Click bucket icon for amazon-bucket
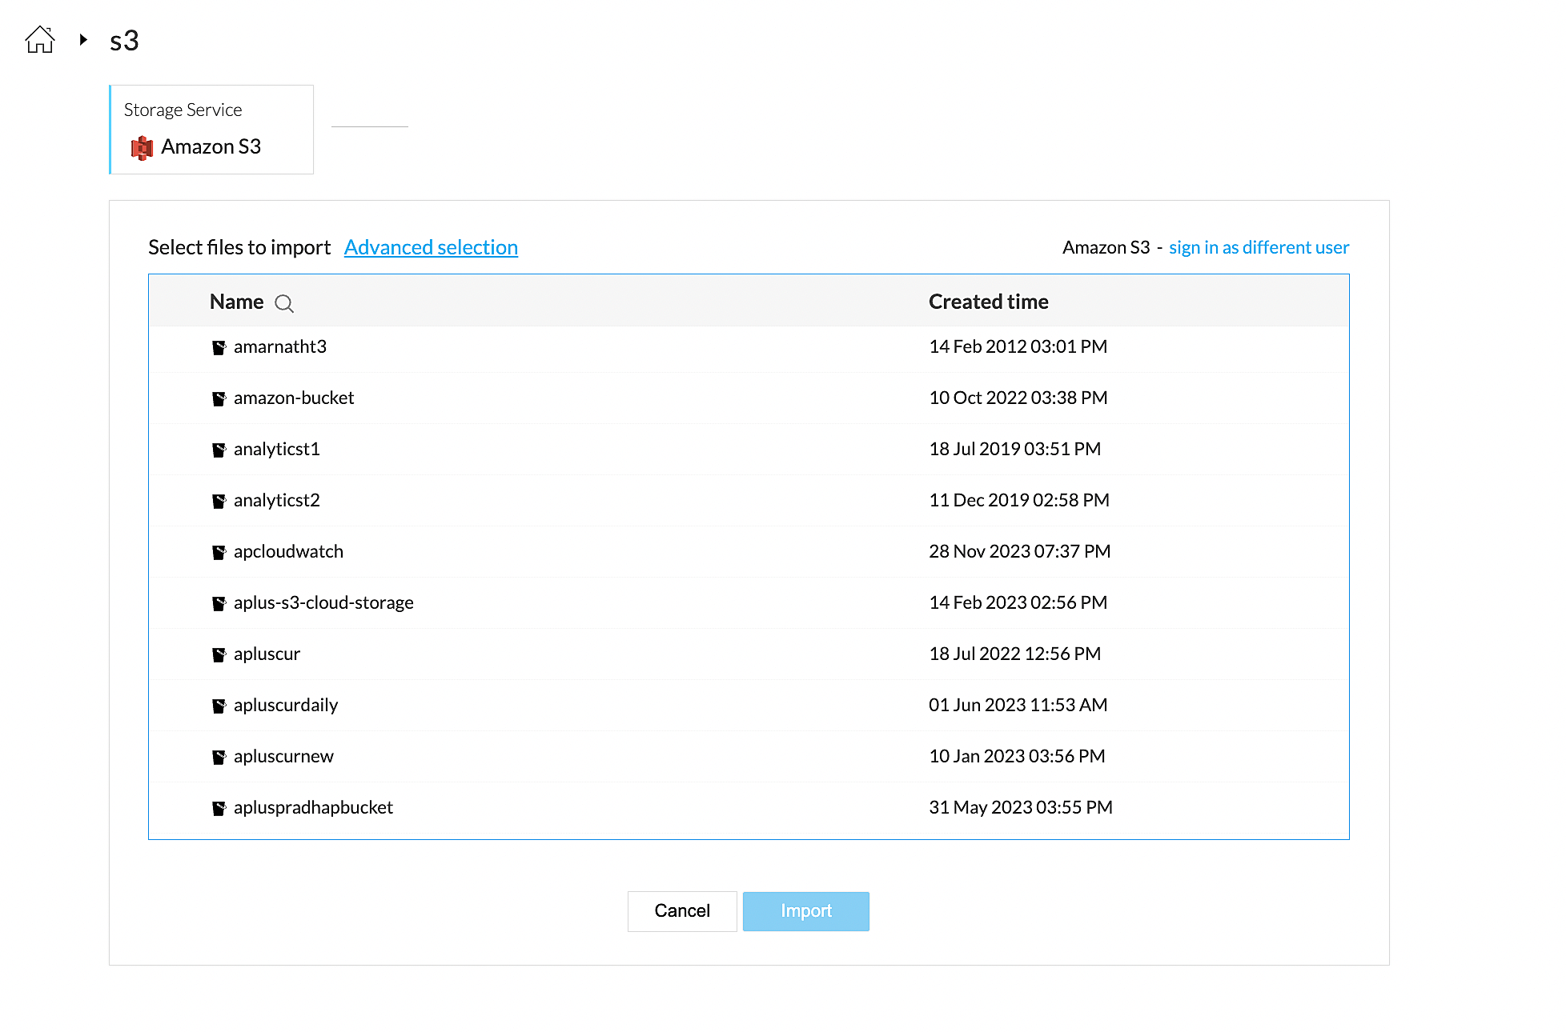1566x1032 pixels. 219,398
